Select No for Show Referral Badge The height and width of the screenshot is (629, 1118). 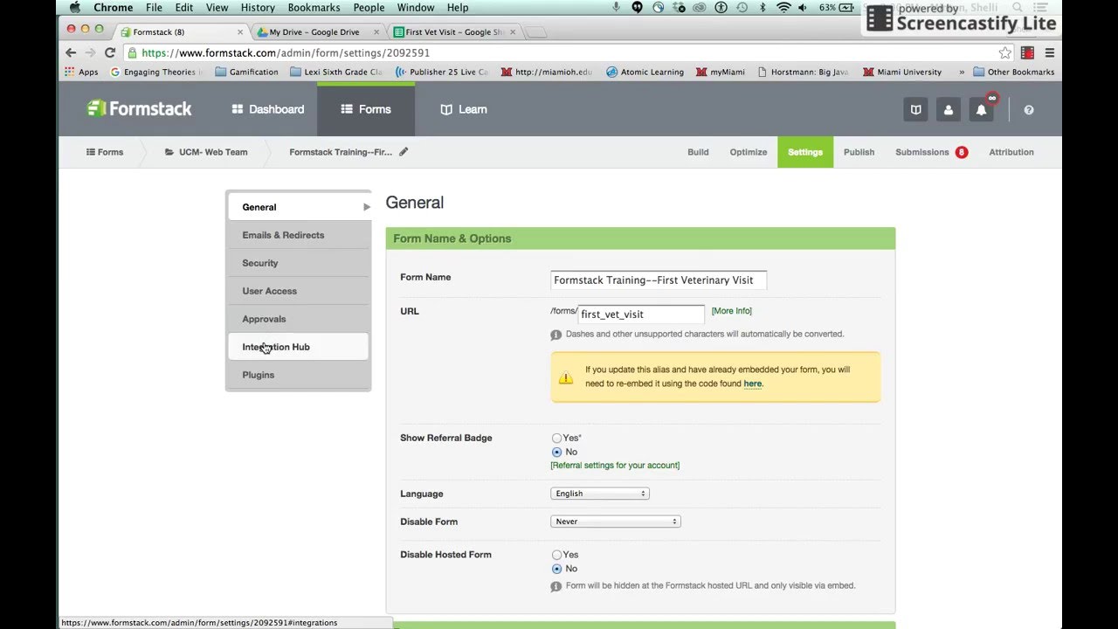coord(556,452)
